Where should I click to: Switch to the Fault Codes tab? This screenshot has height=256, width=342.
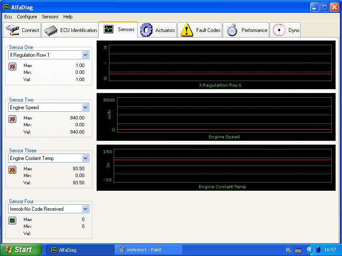pos(200,30)
